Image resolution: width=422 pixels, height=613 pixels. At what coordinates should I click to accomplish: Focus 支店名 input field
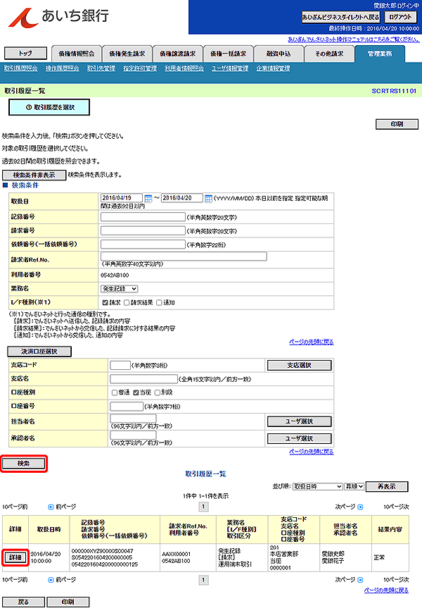(143, 379)
